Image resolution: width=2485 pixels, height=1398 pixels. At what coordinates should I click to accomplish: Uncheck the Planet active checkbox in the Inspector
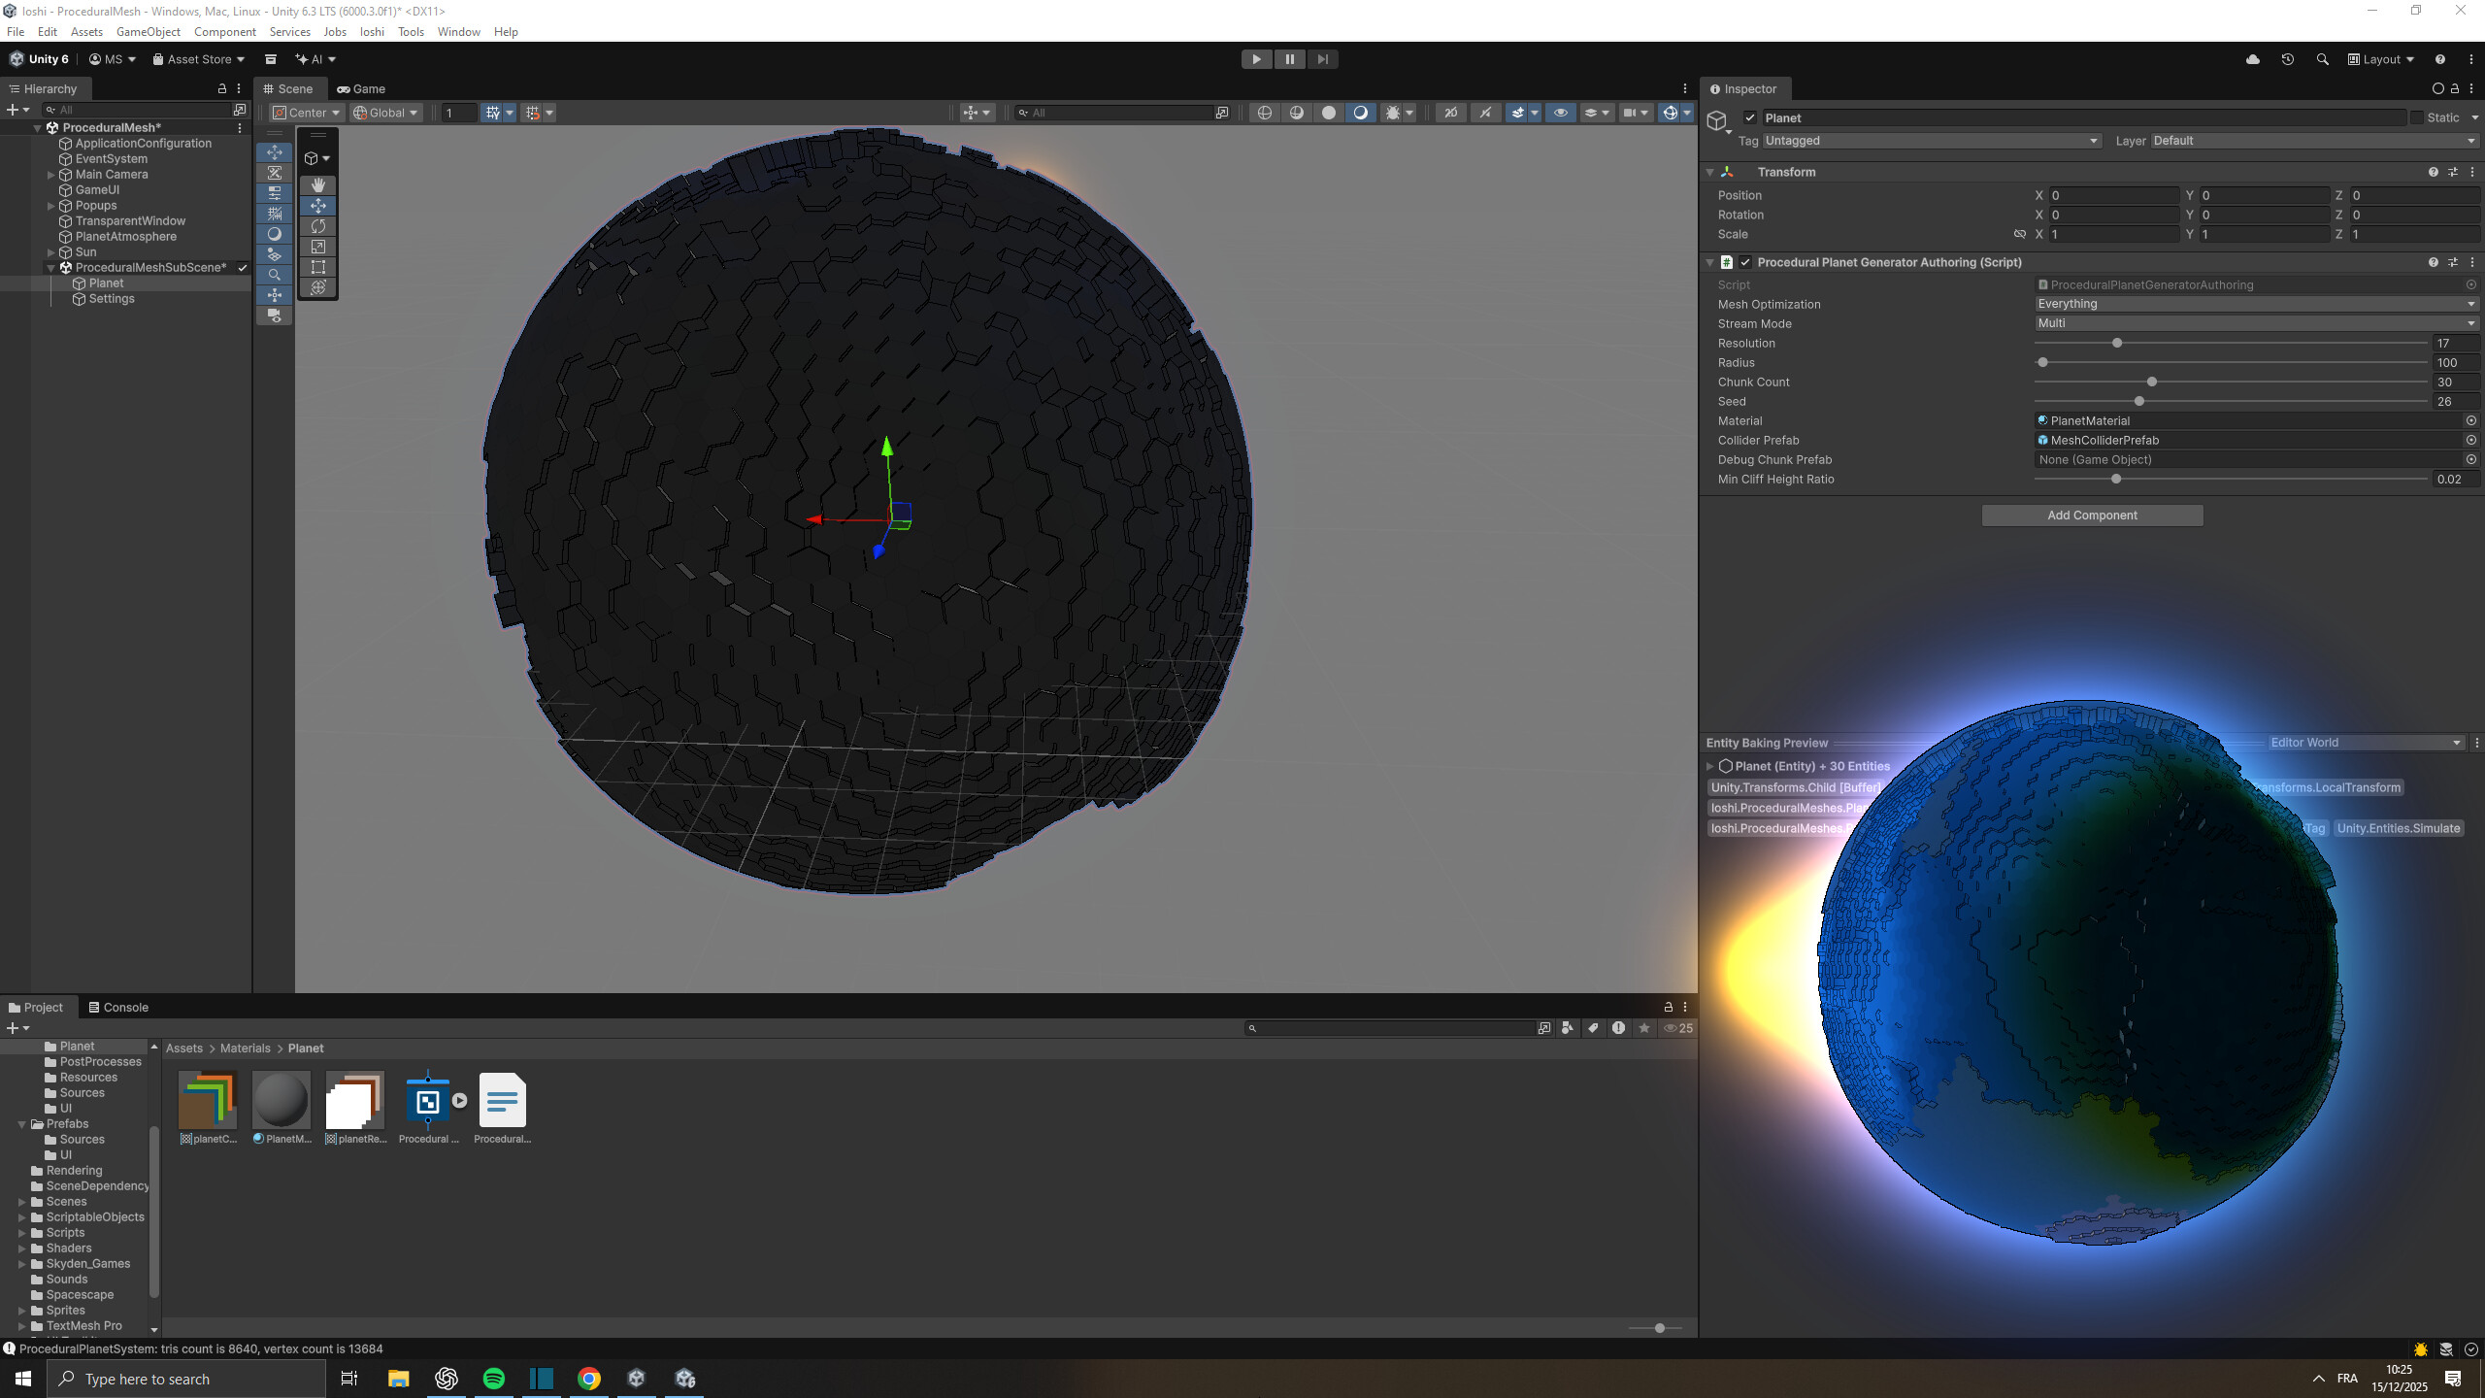[x=1748, y=116]
